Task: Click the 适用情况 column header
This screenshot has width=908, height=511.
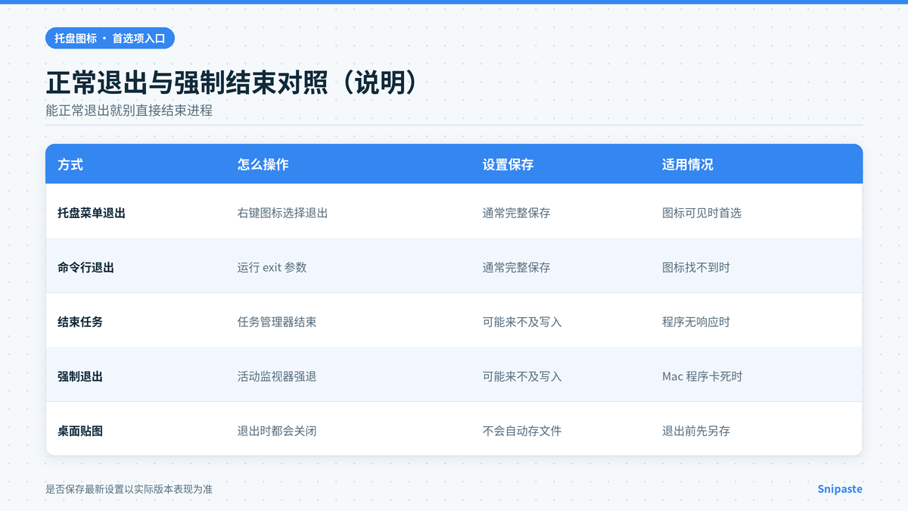Action: [x=688, y=164]
